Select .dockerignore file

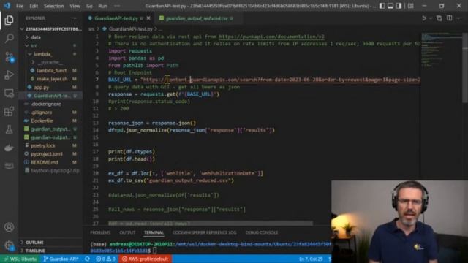pyautogui.click(x=46, y=104)
